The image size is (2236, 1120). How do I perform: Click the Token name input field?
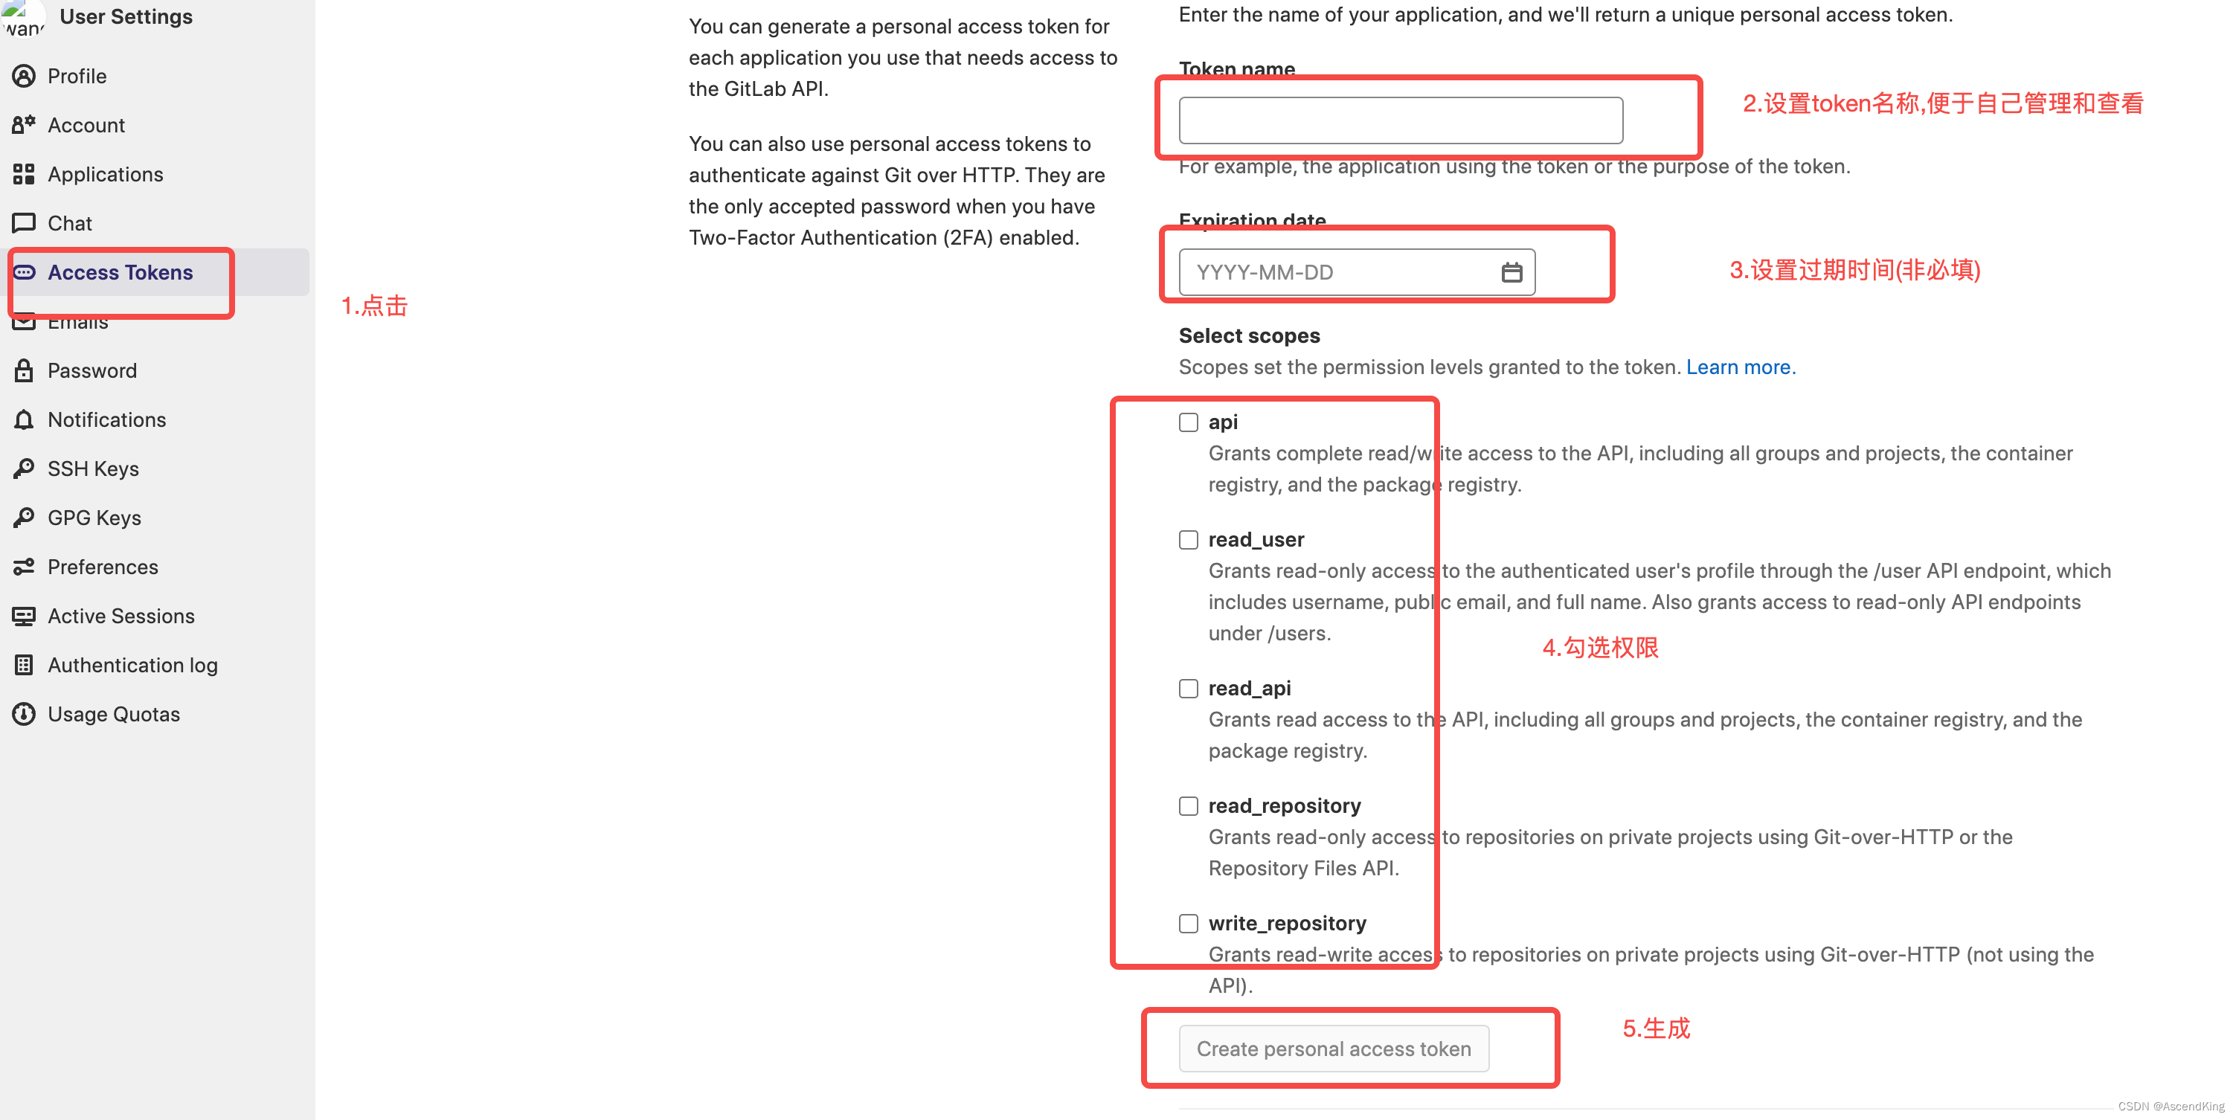click(1401, 120)
